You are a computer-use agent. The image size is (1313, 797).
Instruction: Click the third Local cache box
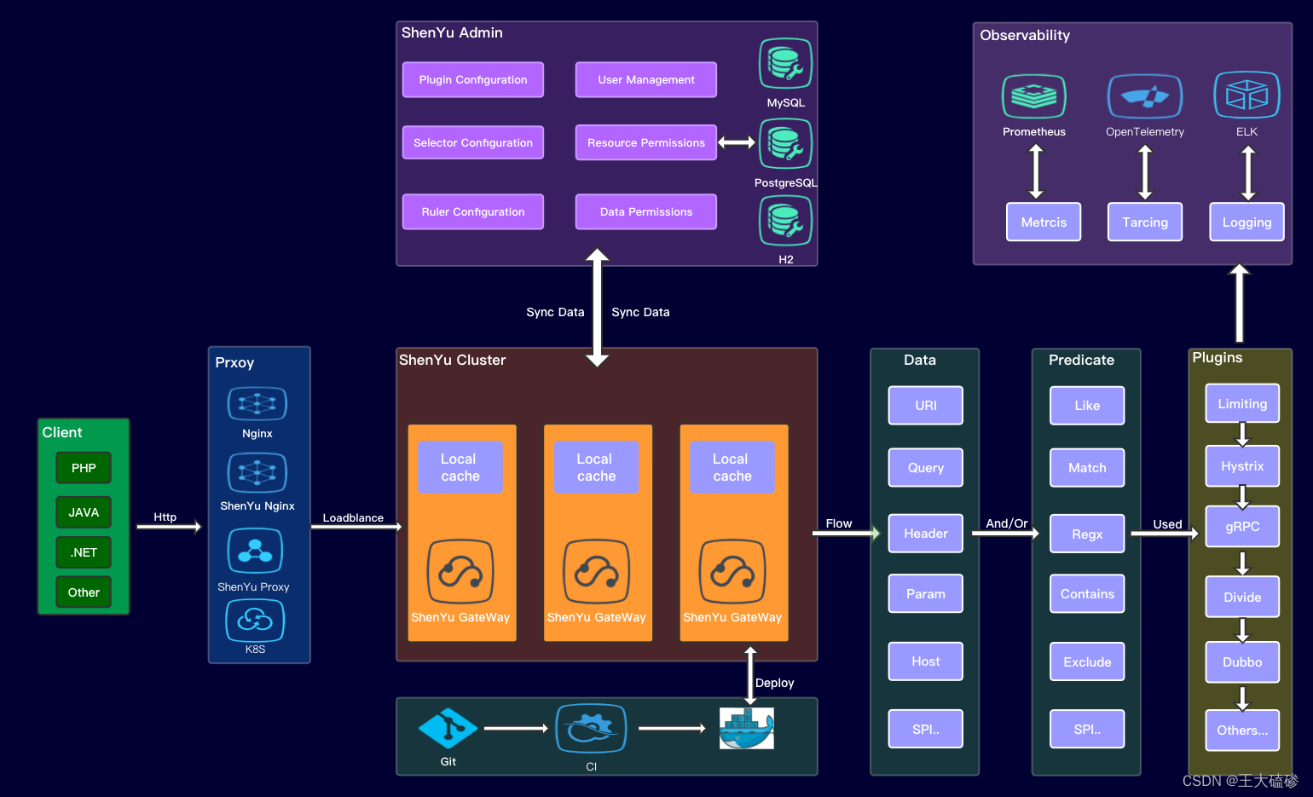click(732, 467)
